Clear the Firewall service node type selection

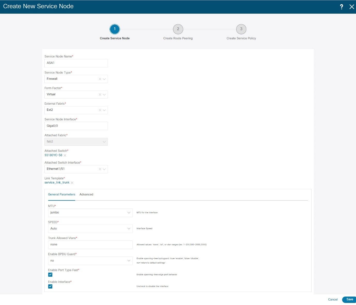tap(100, 79)
